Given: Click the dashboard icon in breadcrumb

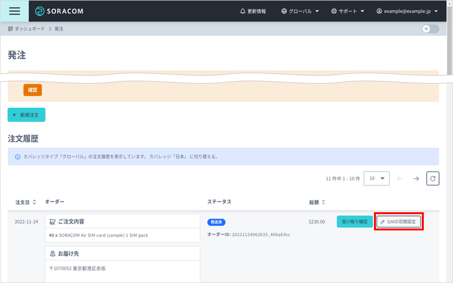Looking at the screenshot, I should point(11,29).
